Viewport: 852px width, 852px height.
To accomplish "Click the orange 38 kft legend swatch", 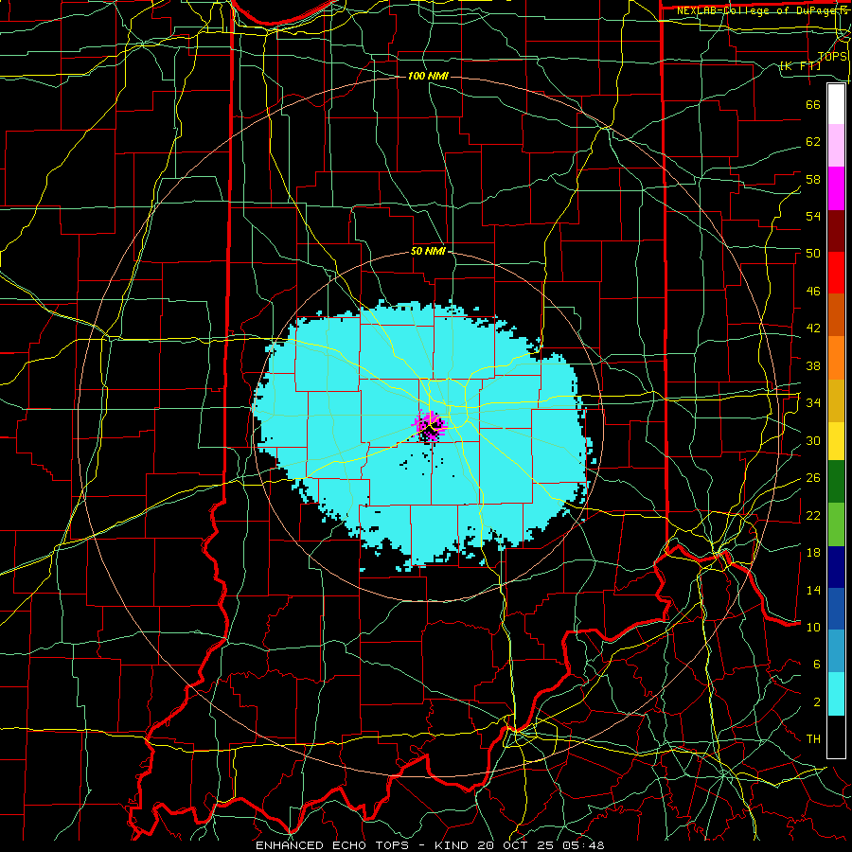I will coord(836,358).
